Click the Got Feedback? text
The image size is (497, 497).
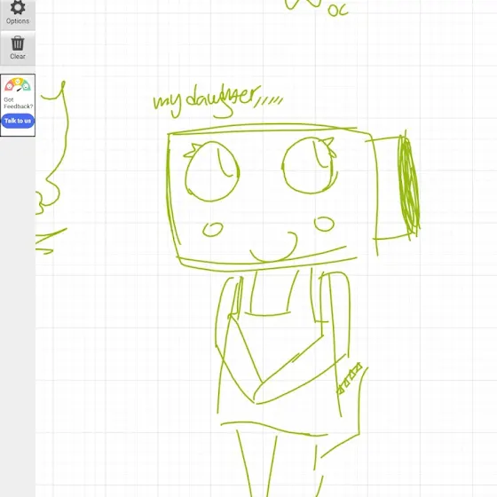pos(18,103)
